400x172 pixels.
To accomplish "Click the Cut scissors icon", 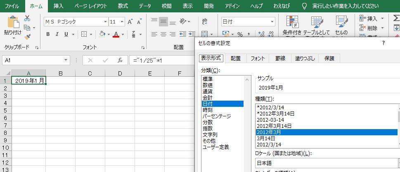I will coord(27,18).
